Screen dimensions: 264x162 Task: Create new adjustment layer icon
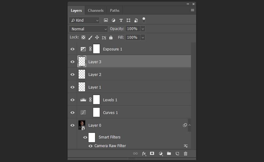(x=161, y=154)
